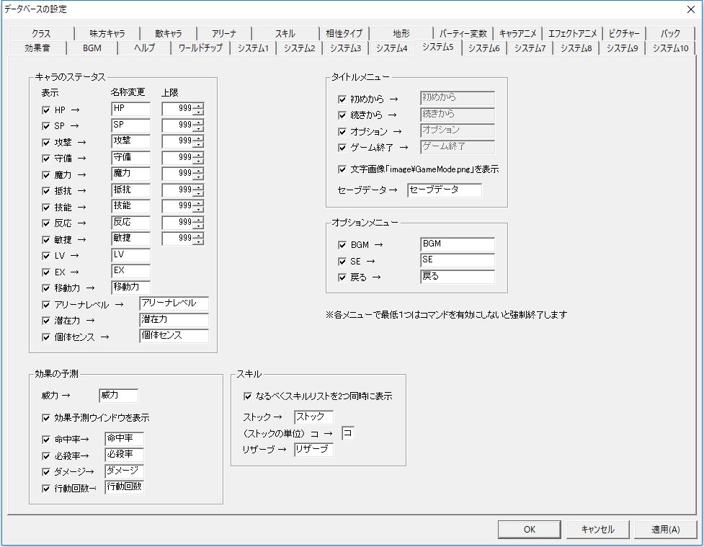Toggle showing two skill lists simultaneously

(247, 396)
